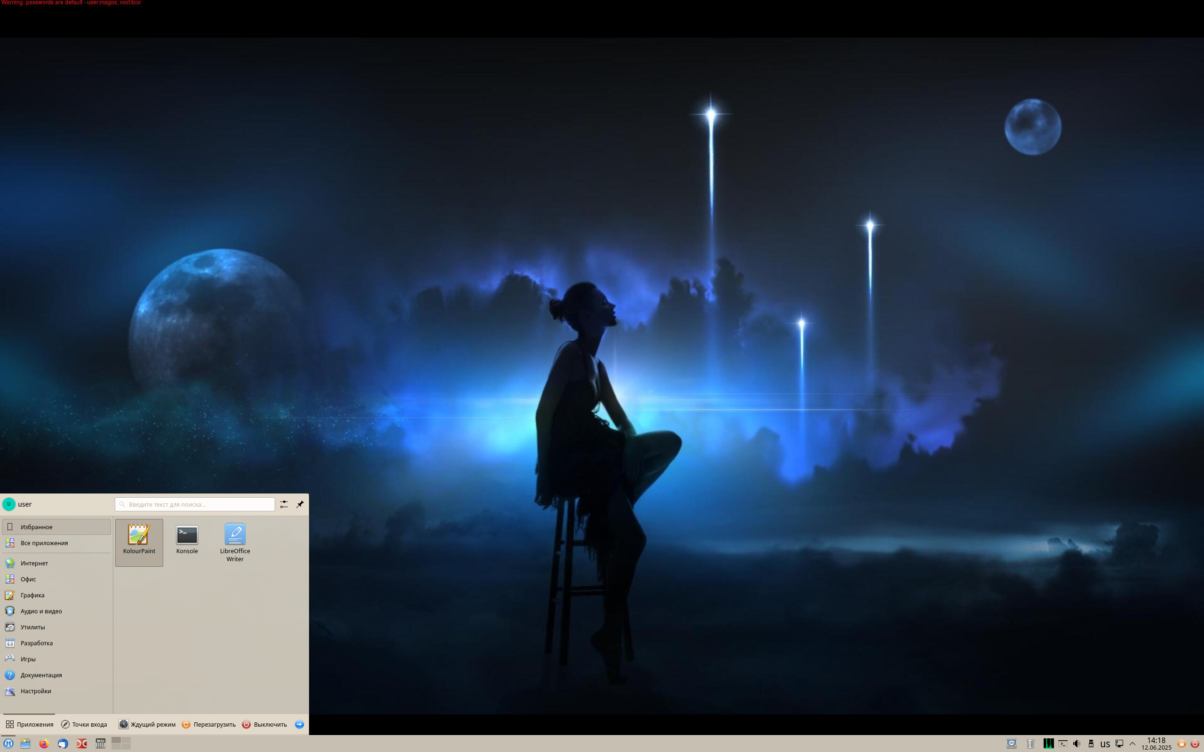Open the Утилиты category
Viewport: 1204px width, 752px height.
click(x=56, y=627)
